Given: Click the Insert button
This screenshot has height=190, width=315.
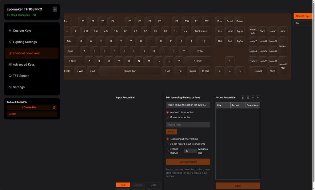Looking at the screenshot, I should point(171,131).
